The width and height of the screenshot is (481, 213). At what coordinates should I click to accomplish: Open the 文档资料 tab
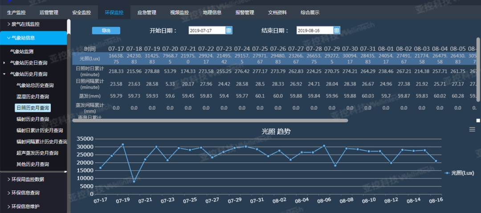(x=277, y=13)
